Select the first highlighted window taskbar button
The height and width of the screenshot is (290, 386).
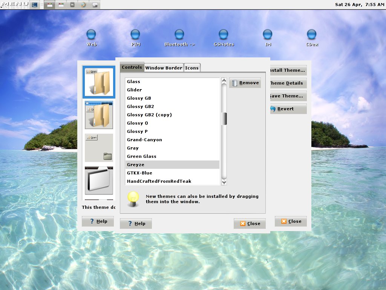pos(50,5)
